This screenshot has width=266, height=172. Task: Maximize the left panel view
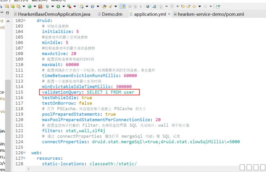tap(3, 14)
